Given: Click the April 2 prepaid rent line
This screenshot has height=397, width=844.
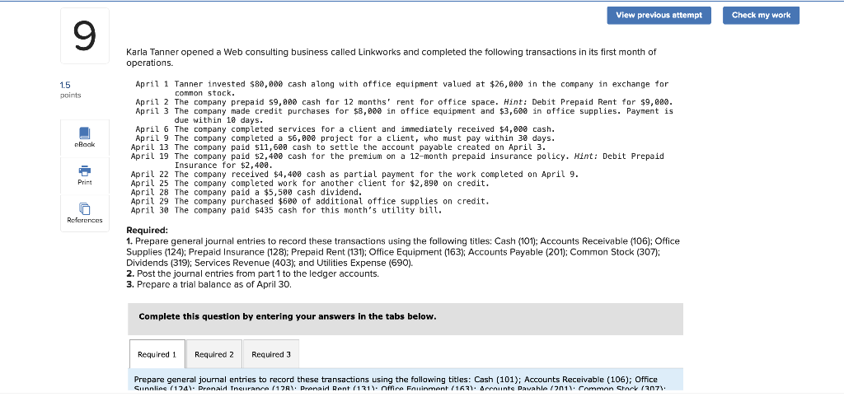Looking at the screenshot, I should (404, 102).
